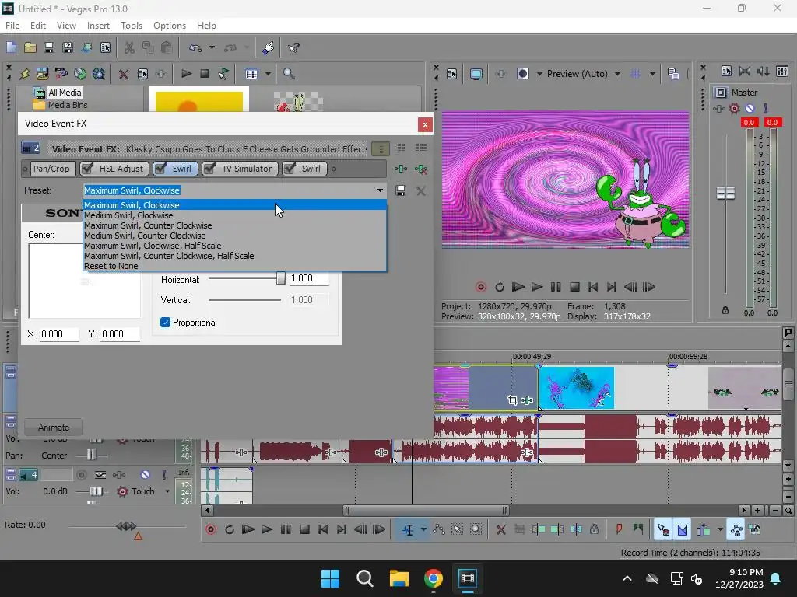The image size is (797, 597).
Task: Click the Open folder toolbar icon
Action: pyautogui.click(x=30, y=47)
